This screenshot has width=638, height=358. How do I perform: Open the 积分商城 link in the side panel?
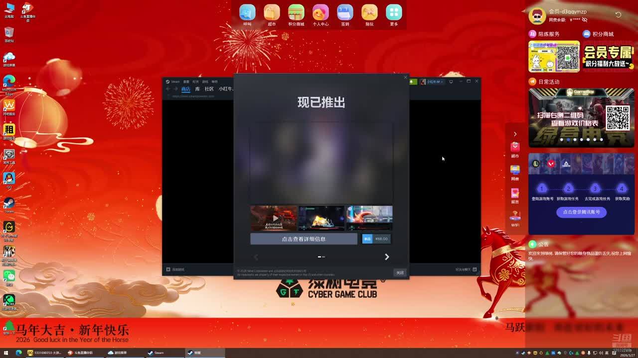click(x=598, y=34)
